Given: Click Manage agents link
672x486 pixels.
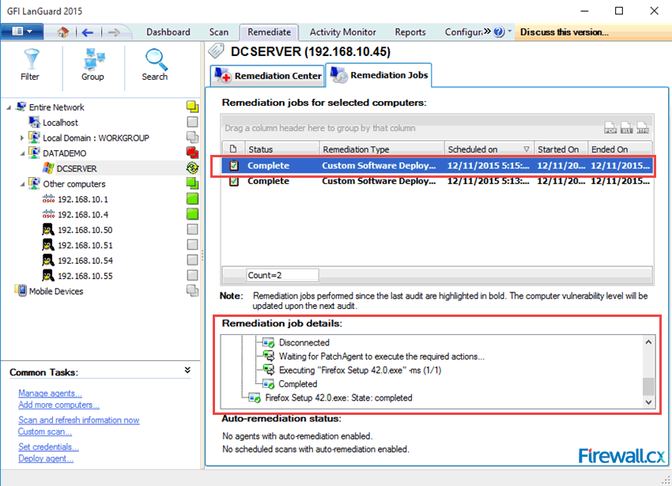Looking at the screenshot, I should (50, 393).
